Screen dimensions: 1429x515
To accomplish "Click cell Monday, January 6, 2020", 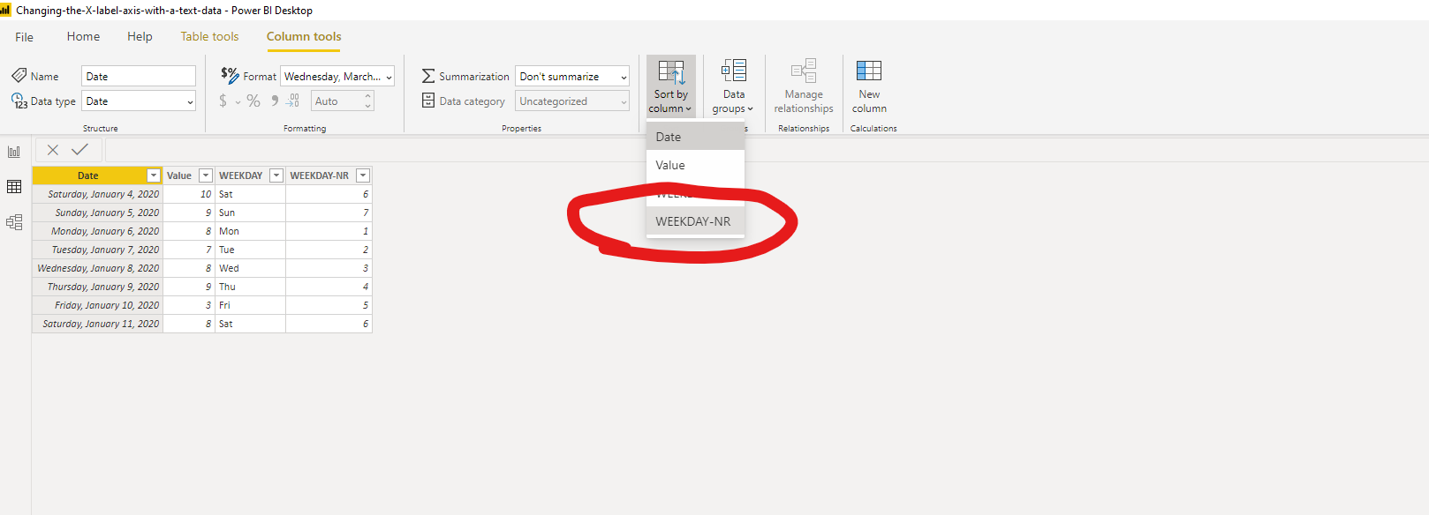I will pos(98,231).
